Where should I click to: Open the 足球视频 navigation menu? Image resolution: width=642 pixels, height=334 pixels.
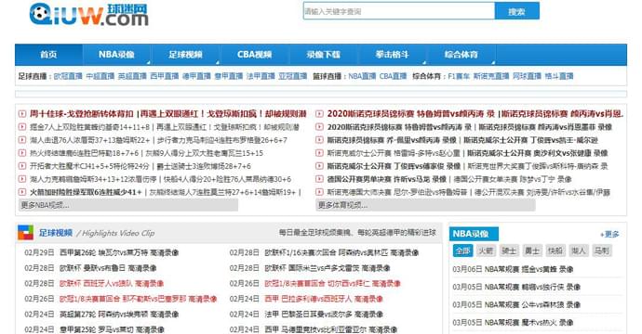click(x=185, y=55)
